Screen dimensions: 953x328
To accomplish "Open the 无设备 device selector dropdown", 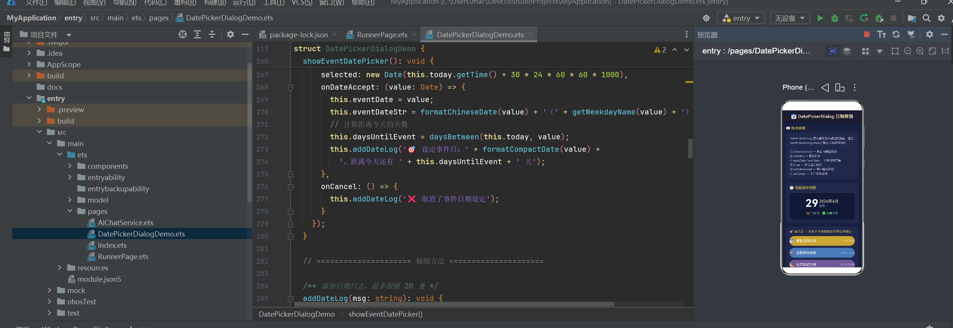I will [790, 18].
